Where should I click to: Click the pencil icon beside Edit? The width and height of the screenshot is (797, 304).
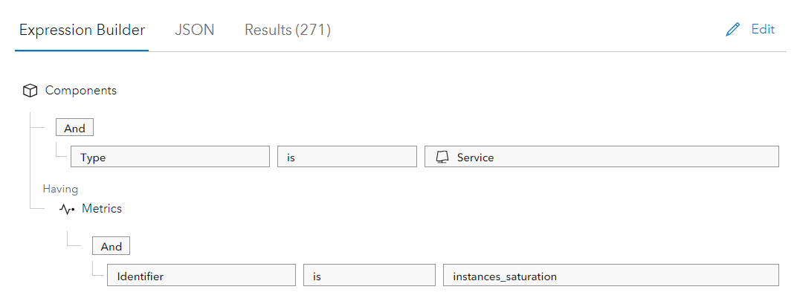point(733,30)
